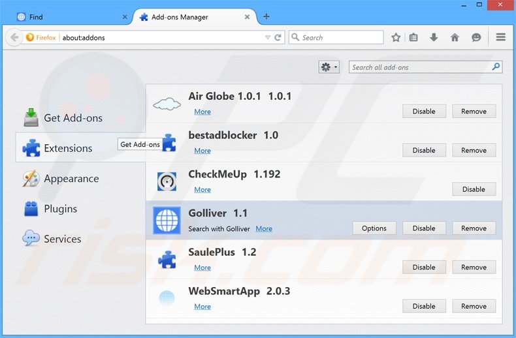This screenshot has width=516, height=338.
Task: Open More link for SaulePlus
Action: 202,268
